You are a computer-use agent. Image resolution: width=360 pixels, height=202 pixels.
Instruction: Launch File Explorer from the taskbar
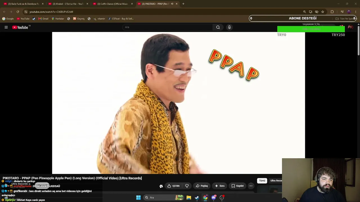189,198
